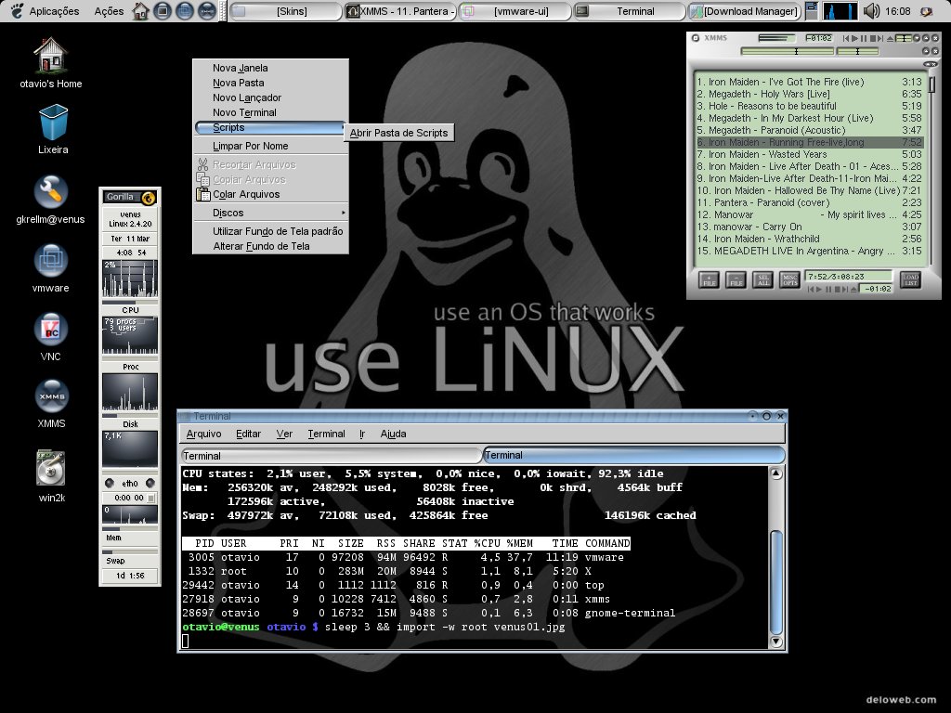
Task: Click the Terminal scrollbar down arrow
Action: (x=775, y=641)
